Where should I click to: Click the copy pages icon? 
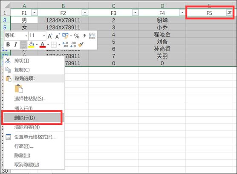(8, 70)
